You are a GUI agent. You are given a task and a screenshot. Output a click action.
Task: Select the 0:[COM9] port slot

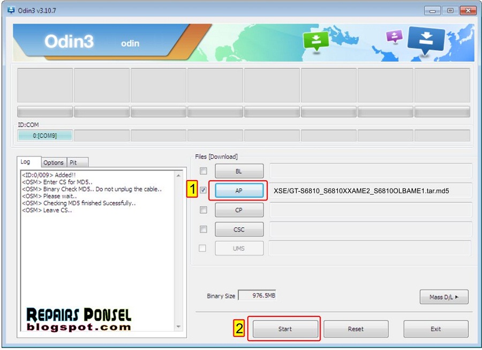[x=45, y=135]
